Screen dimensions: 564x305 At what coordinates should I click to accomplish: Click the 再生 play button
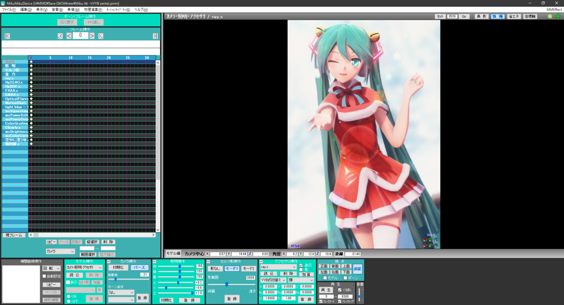click(326, 290)
